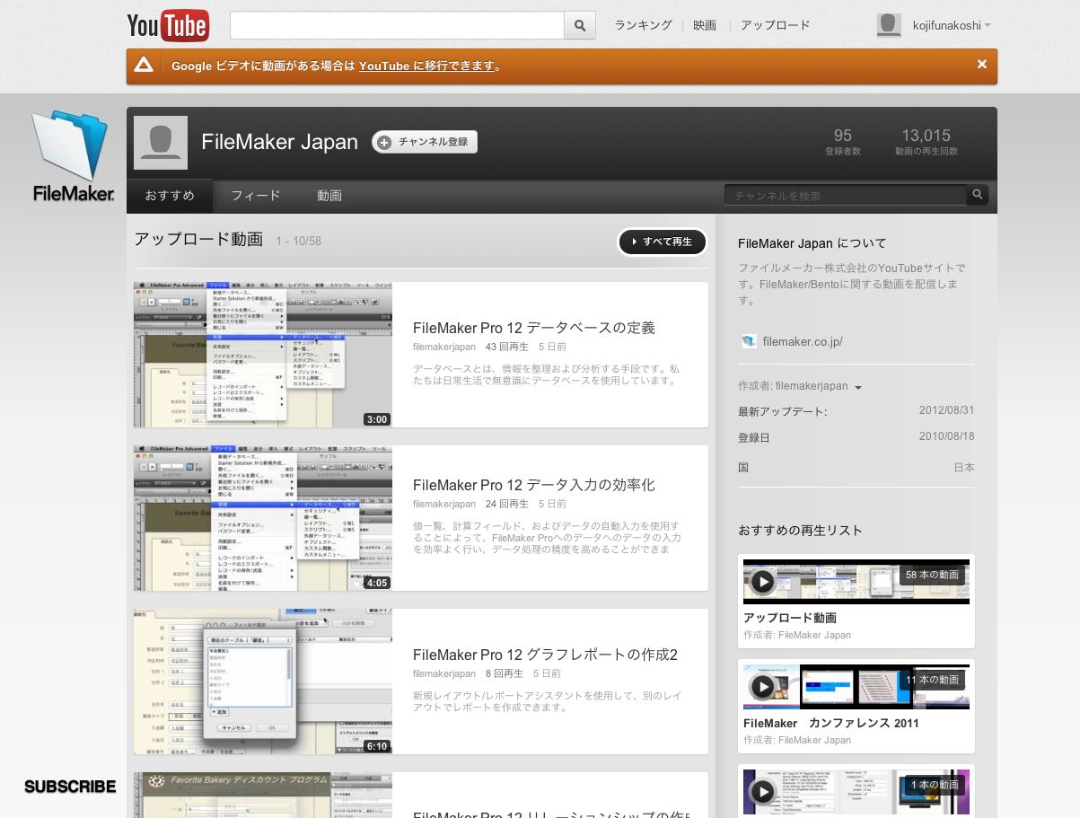
Task: Click the search magnifier button in header
Action: pyautogui.click(x=580, y=25)
